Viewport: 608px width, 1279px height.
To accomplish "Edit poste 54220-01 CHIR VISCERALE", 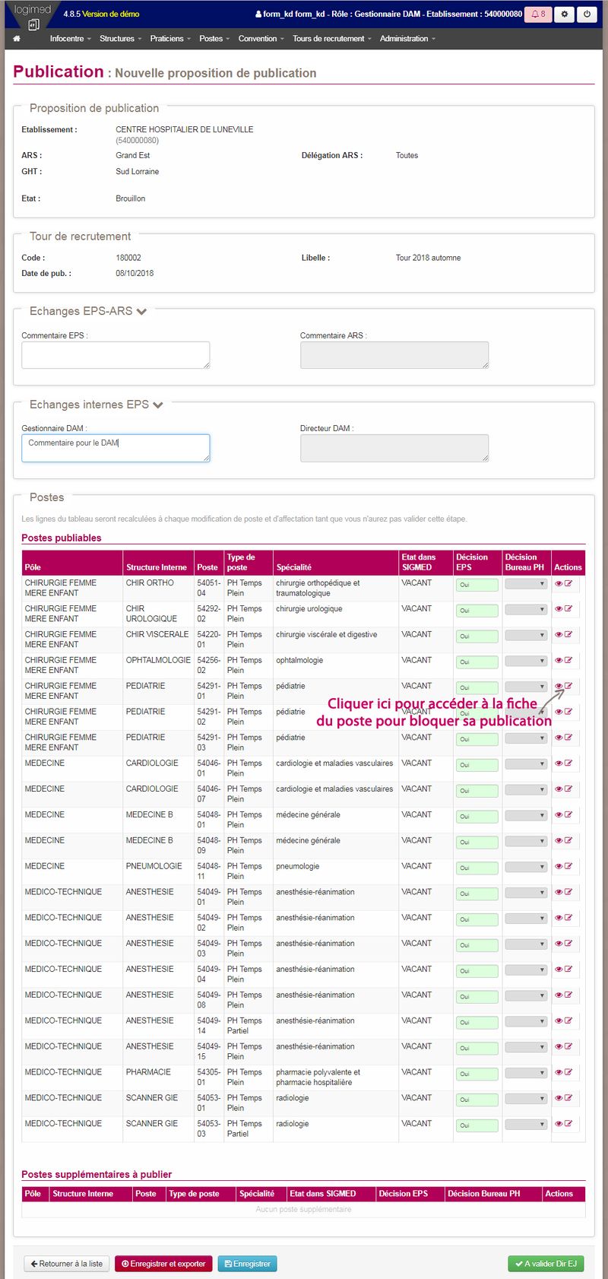I will point(568,635).
